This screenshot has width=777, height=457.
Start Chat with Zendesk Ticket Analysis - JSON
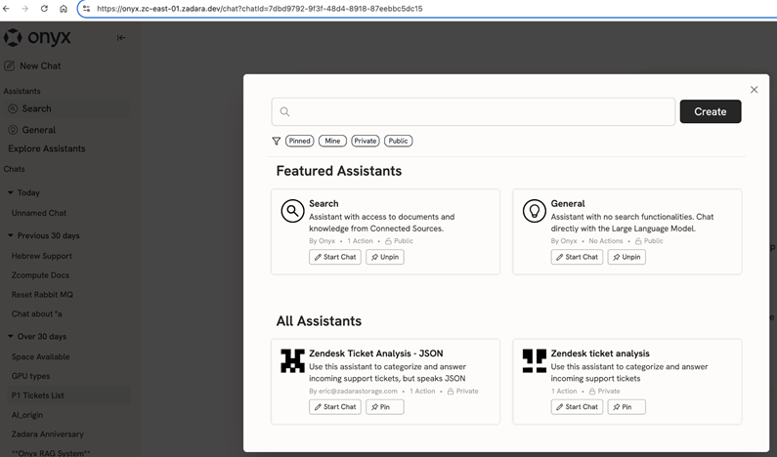(x=335, y=407)
